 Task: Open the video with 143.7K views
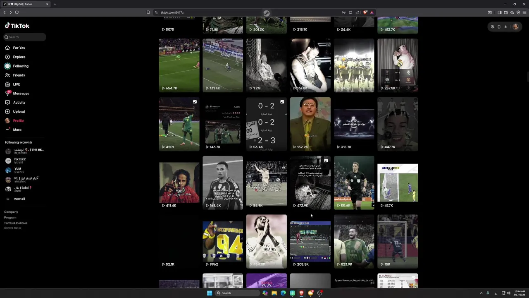(223, 124)
